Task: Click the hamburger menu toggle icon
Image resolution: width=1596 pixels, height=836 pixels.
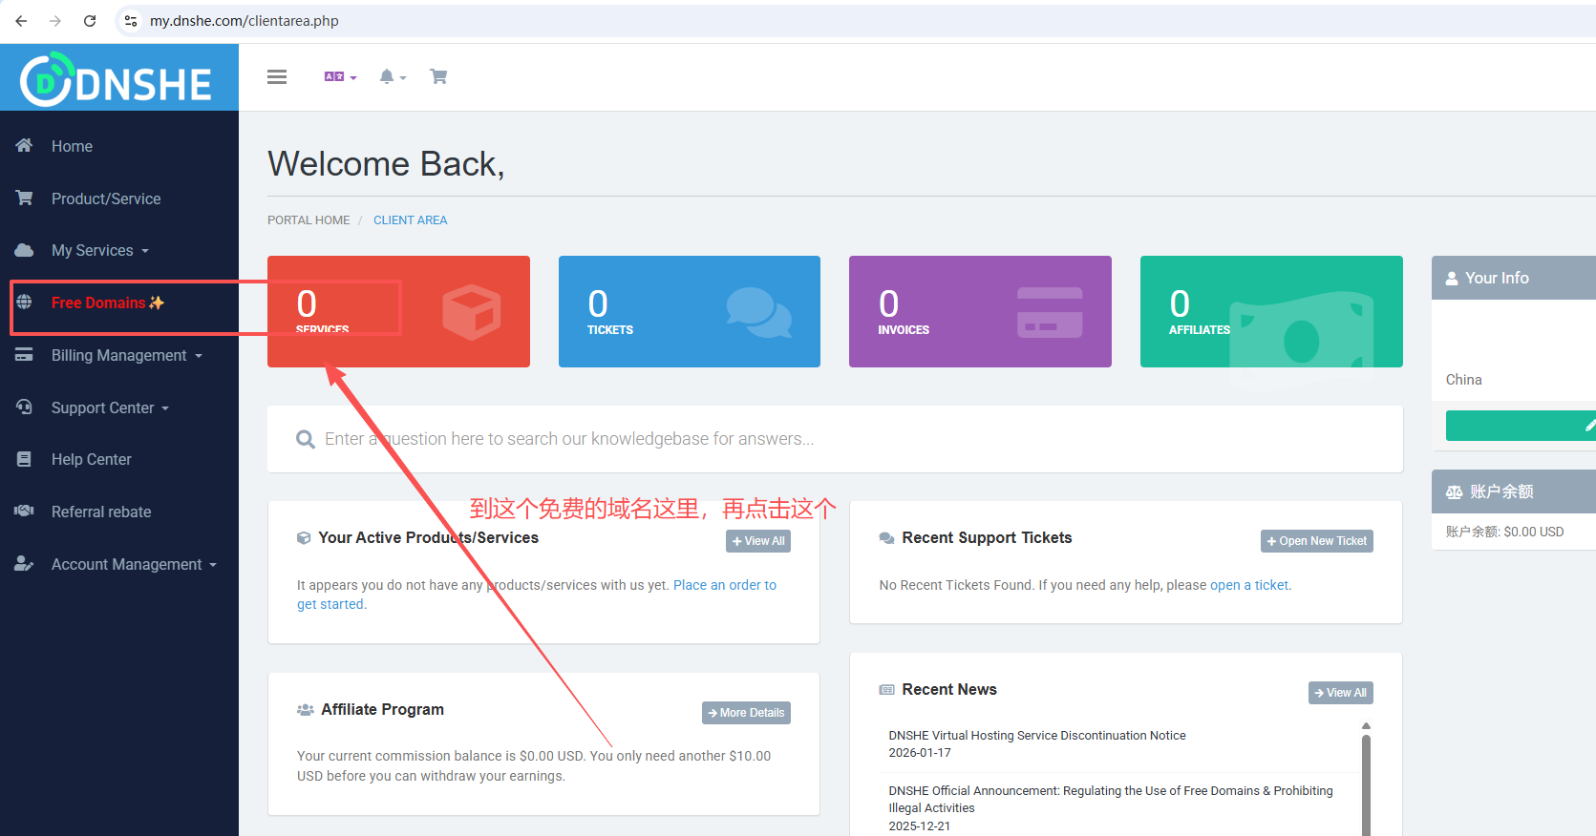Action: click(x=277, y=77)
